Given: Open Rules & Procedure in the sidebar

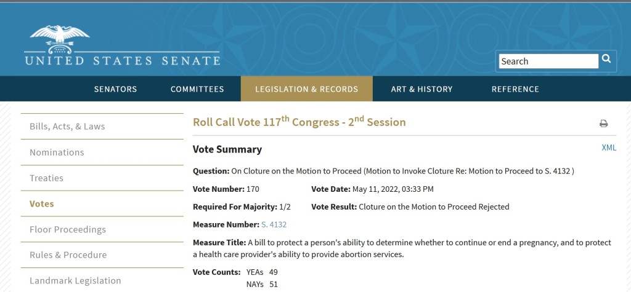Looking at the screenshot, I should pos(68,255).
